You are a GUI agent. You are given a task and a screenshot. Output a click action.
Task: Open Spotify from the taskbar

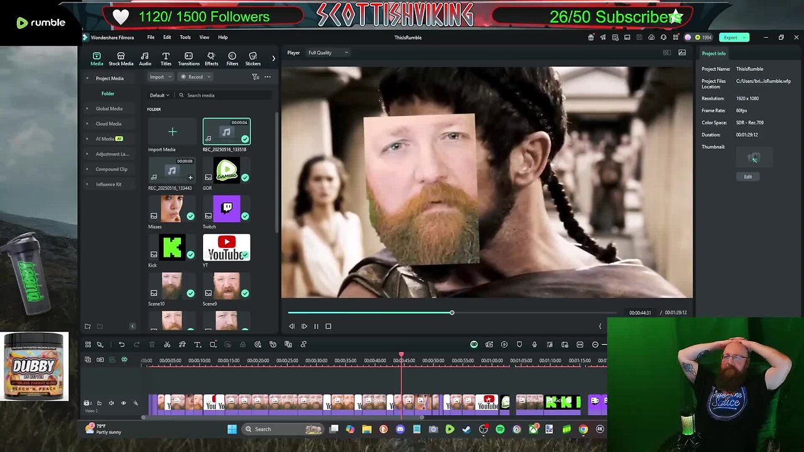tap(500, 429)
